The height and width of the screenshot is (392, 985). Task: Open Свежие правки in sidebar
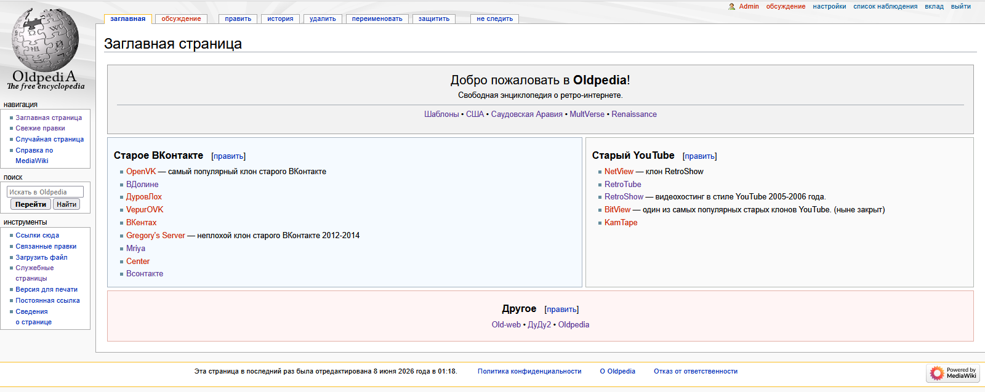[40, 129]
